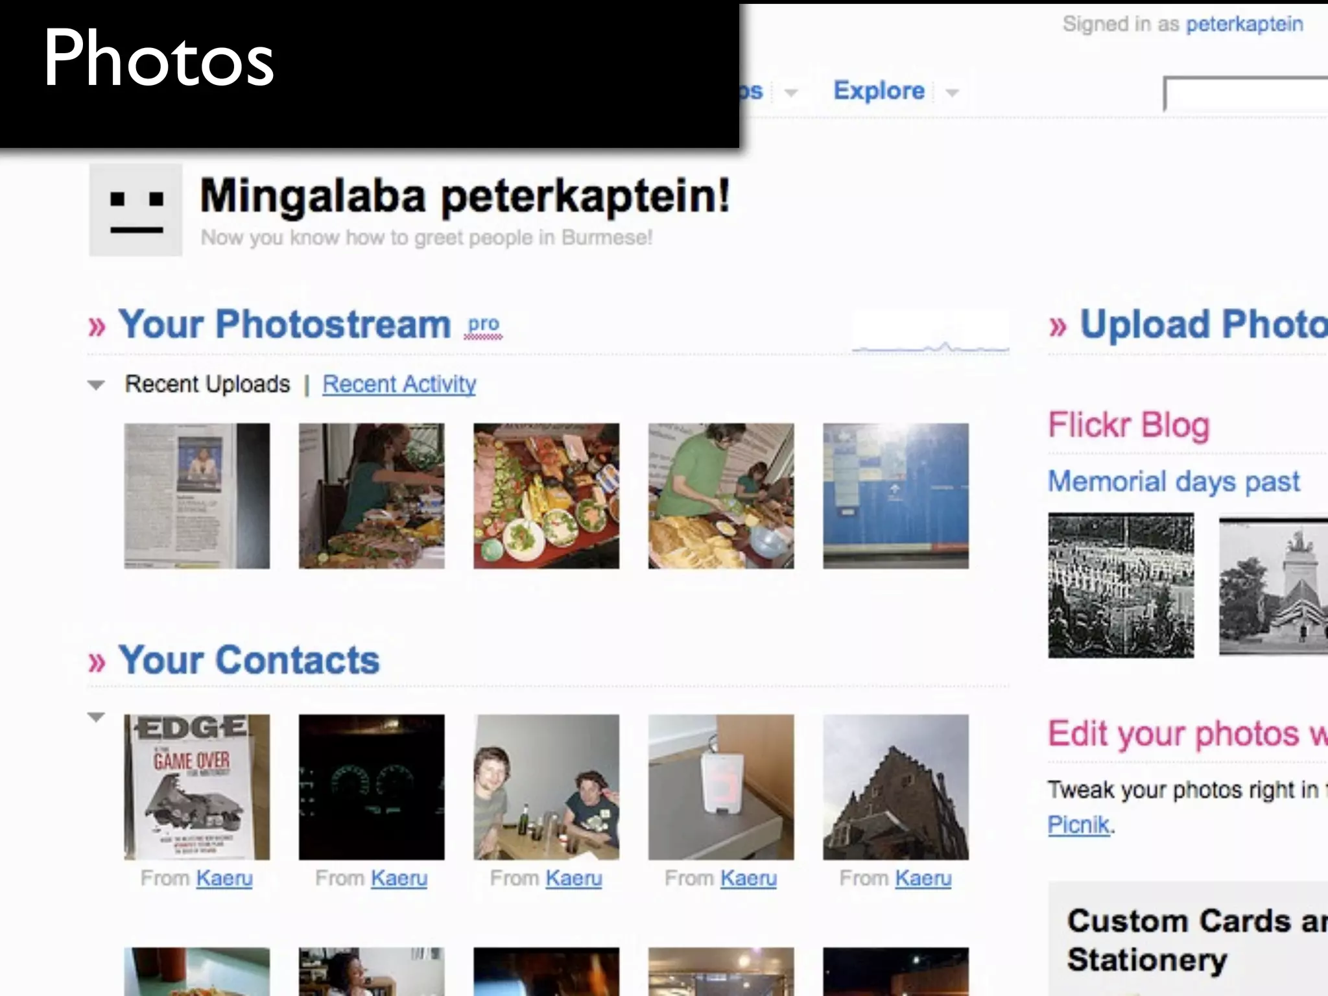This screenshot has height=996, width=1328.
Task: Open the photostream stats sparkline graph
Action: (x=930, y=334)
